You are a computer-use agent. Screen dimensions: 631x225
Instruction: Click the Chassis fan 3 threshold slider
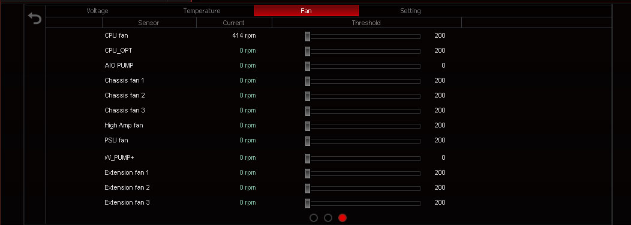point(362,111)
